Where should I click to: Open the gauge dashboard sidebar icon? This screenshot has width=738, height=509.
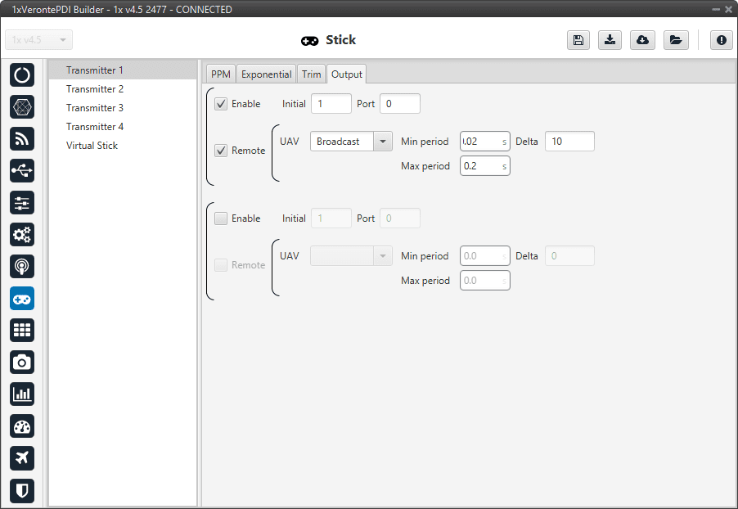pos(22,426)
